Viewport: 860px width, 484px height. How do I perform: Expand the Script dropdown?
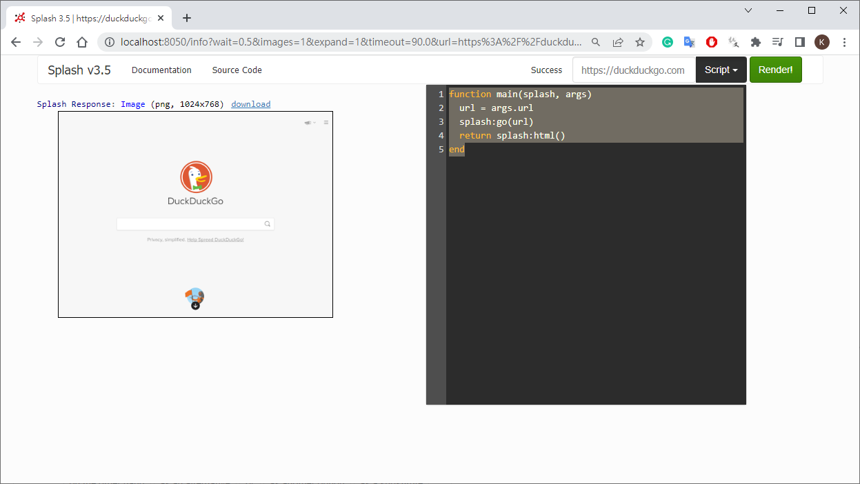tap(721, 70)
